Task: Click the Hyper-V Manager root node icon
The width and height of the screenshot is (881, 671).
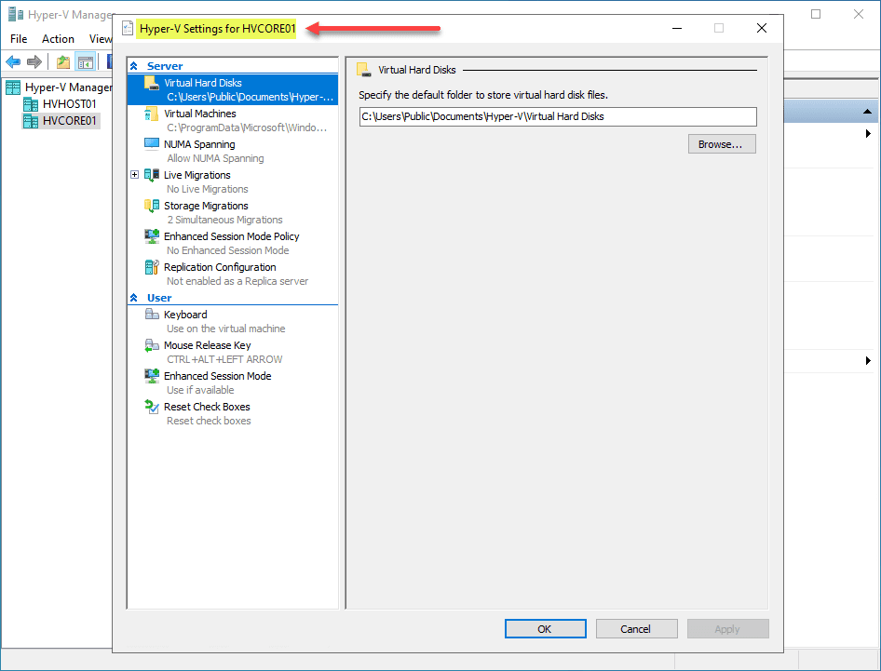Action: pos(13,87)
